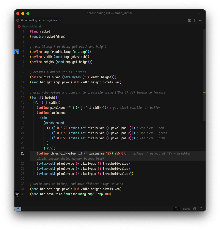
Task: Run the Racket file with play icon
Action: (x=195, y=21)
